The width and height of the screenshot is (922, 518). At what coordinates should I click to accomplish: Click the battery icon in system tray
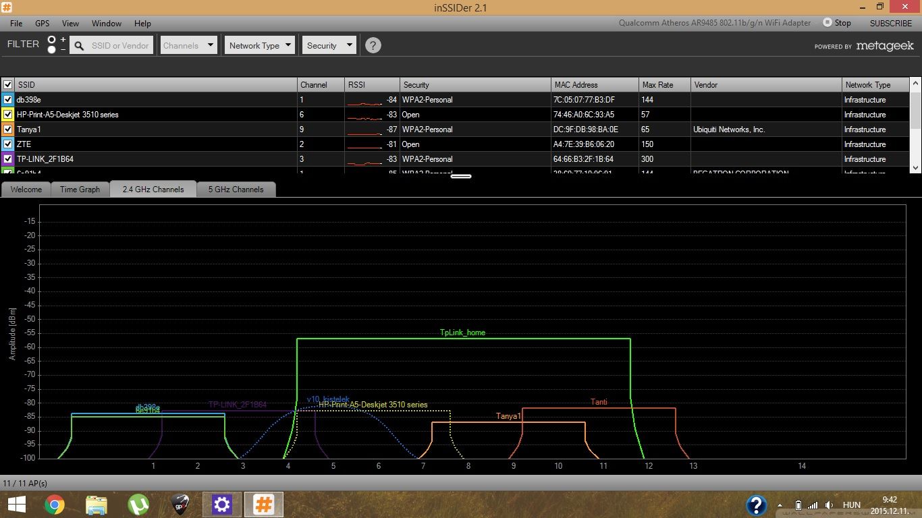[798, 505]
